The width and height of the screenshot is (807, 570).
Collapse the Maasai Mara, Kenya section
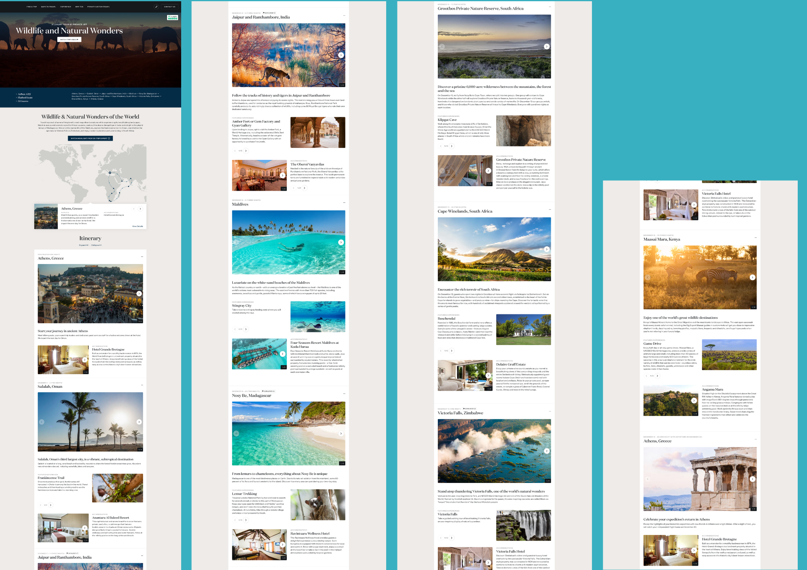point(755,238)
